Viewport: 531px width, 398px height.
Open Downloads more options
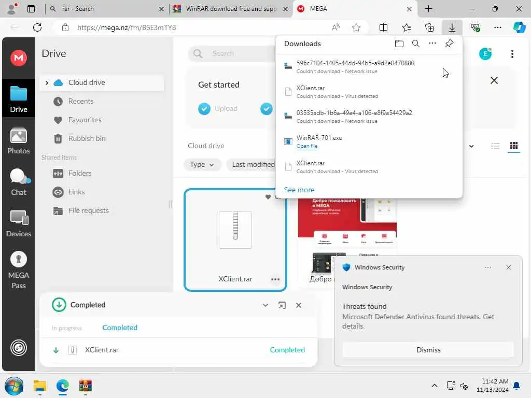[432, 44]
